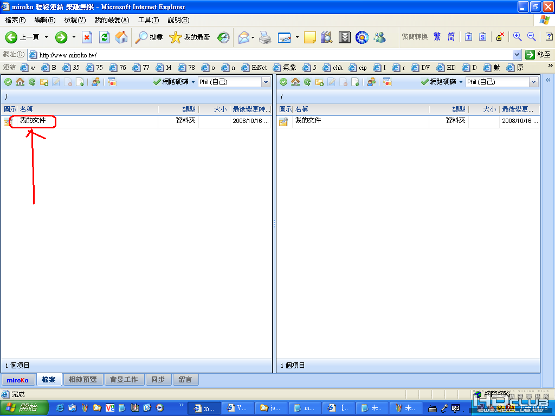
Task: Switch to the 留言 tab
Action: [185, 380]
